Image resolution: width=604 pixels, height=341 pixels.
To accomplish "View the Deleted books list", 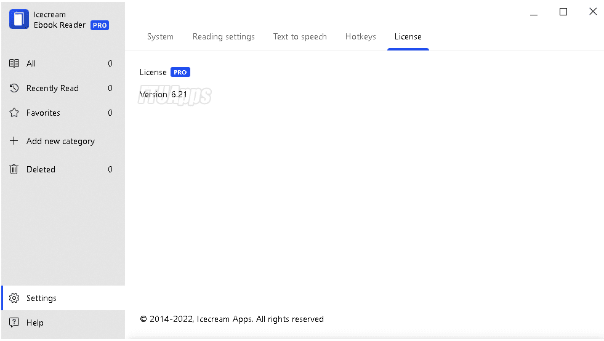I will point(63,169).
